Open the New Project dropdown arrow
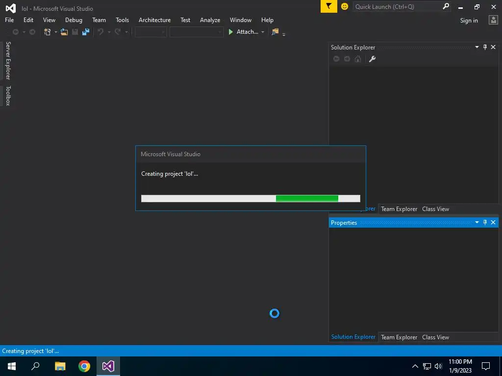Screen dimensions: 502x376 [x=56, y=32]
